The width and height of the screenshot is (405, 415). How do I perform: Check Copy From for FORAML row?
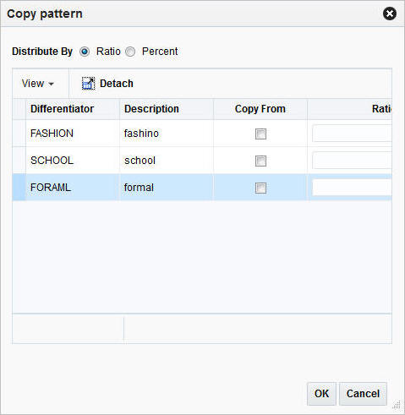260,188
